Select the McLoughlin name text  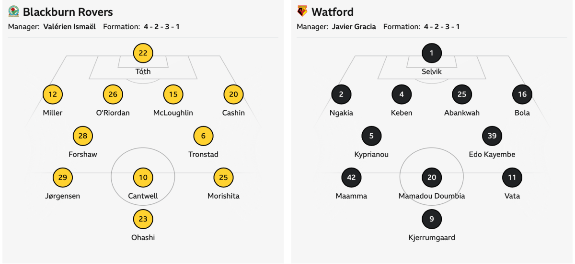tap(173, 113)
